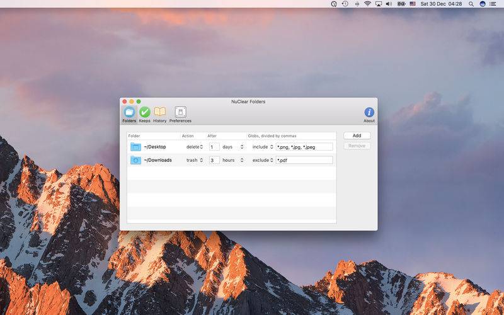Screen dimensions: 504x315
Task: Click the number field showing 1
Action: tap(214, 147)
